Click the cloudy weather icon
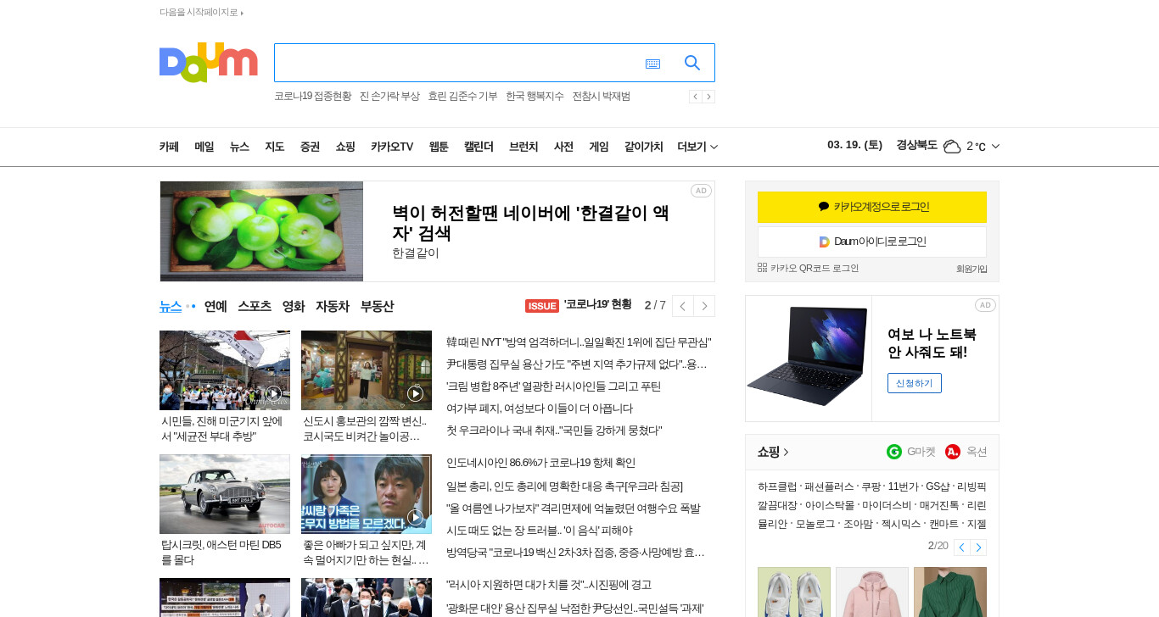The width and height of the screenshot is (1159, 617). click(x=952, y=146)
